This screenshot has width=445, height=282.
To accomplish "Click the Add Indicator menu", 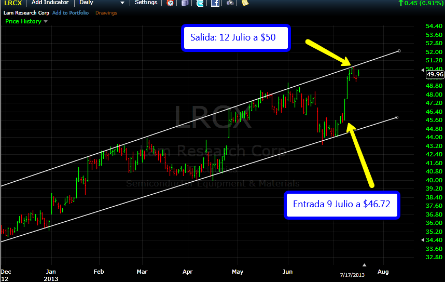I will (50, 3).
